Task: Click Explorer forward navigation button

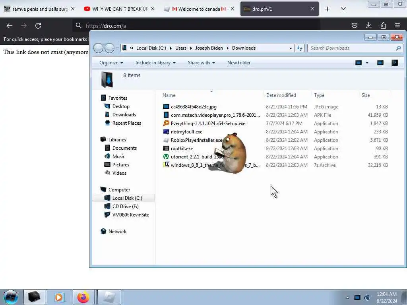Action: click(x=109, y=48)
